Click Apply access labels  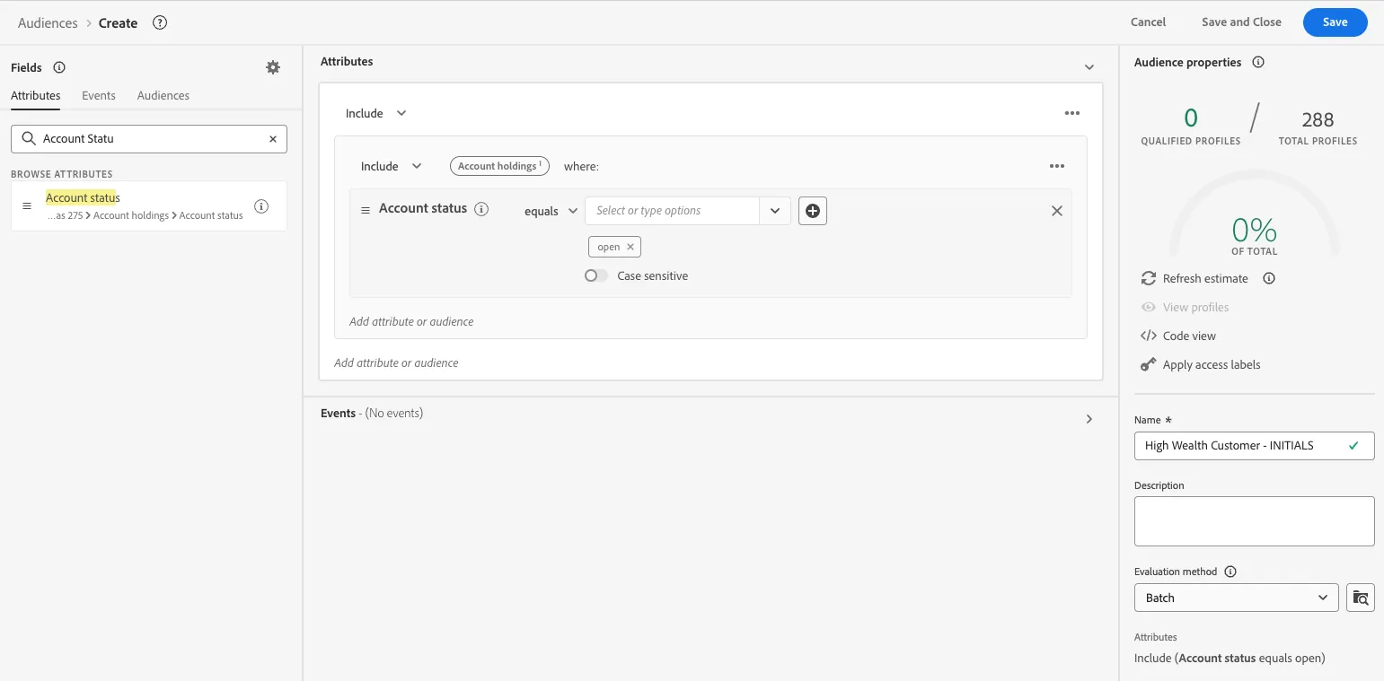pyautogui.click(x=1201, y=364)
